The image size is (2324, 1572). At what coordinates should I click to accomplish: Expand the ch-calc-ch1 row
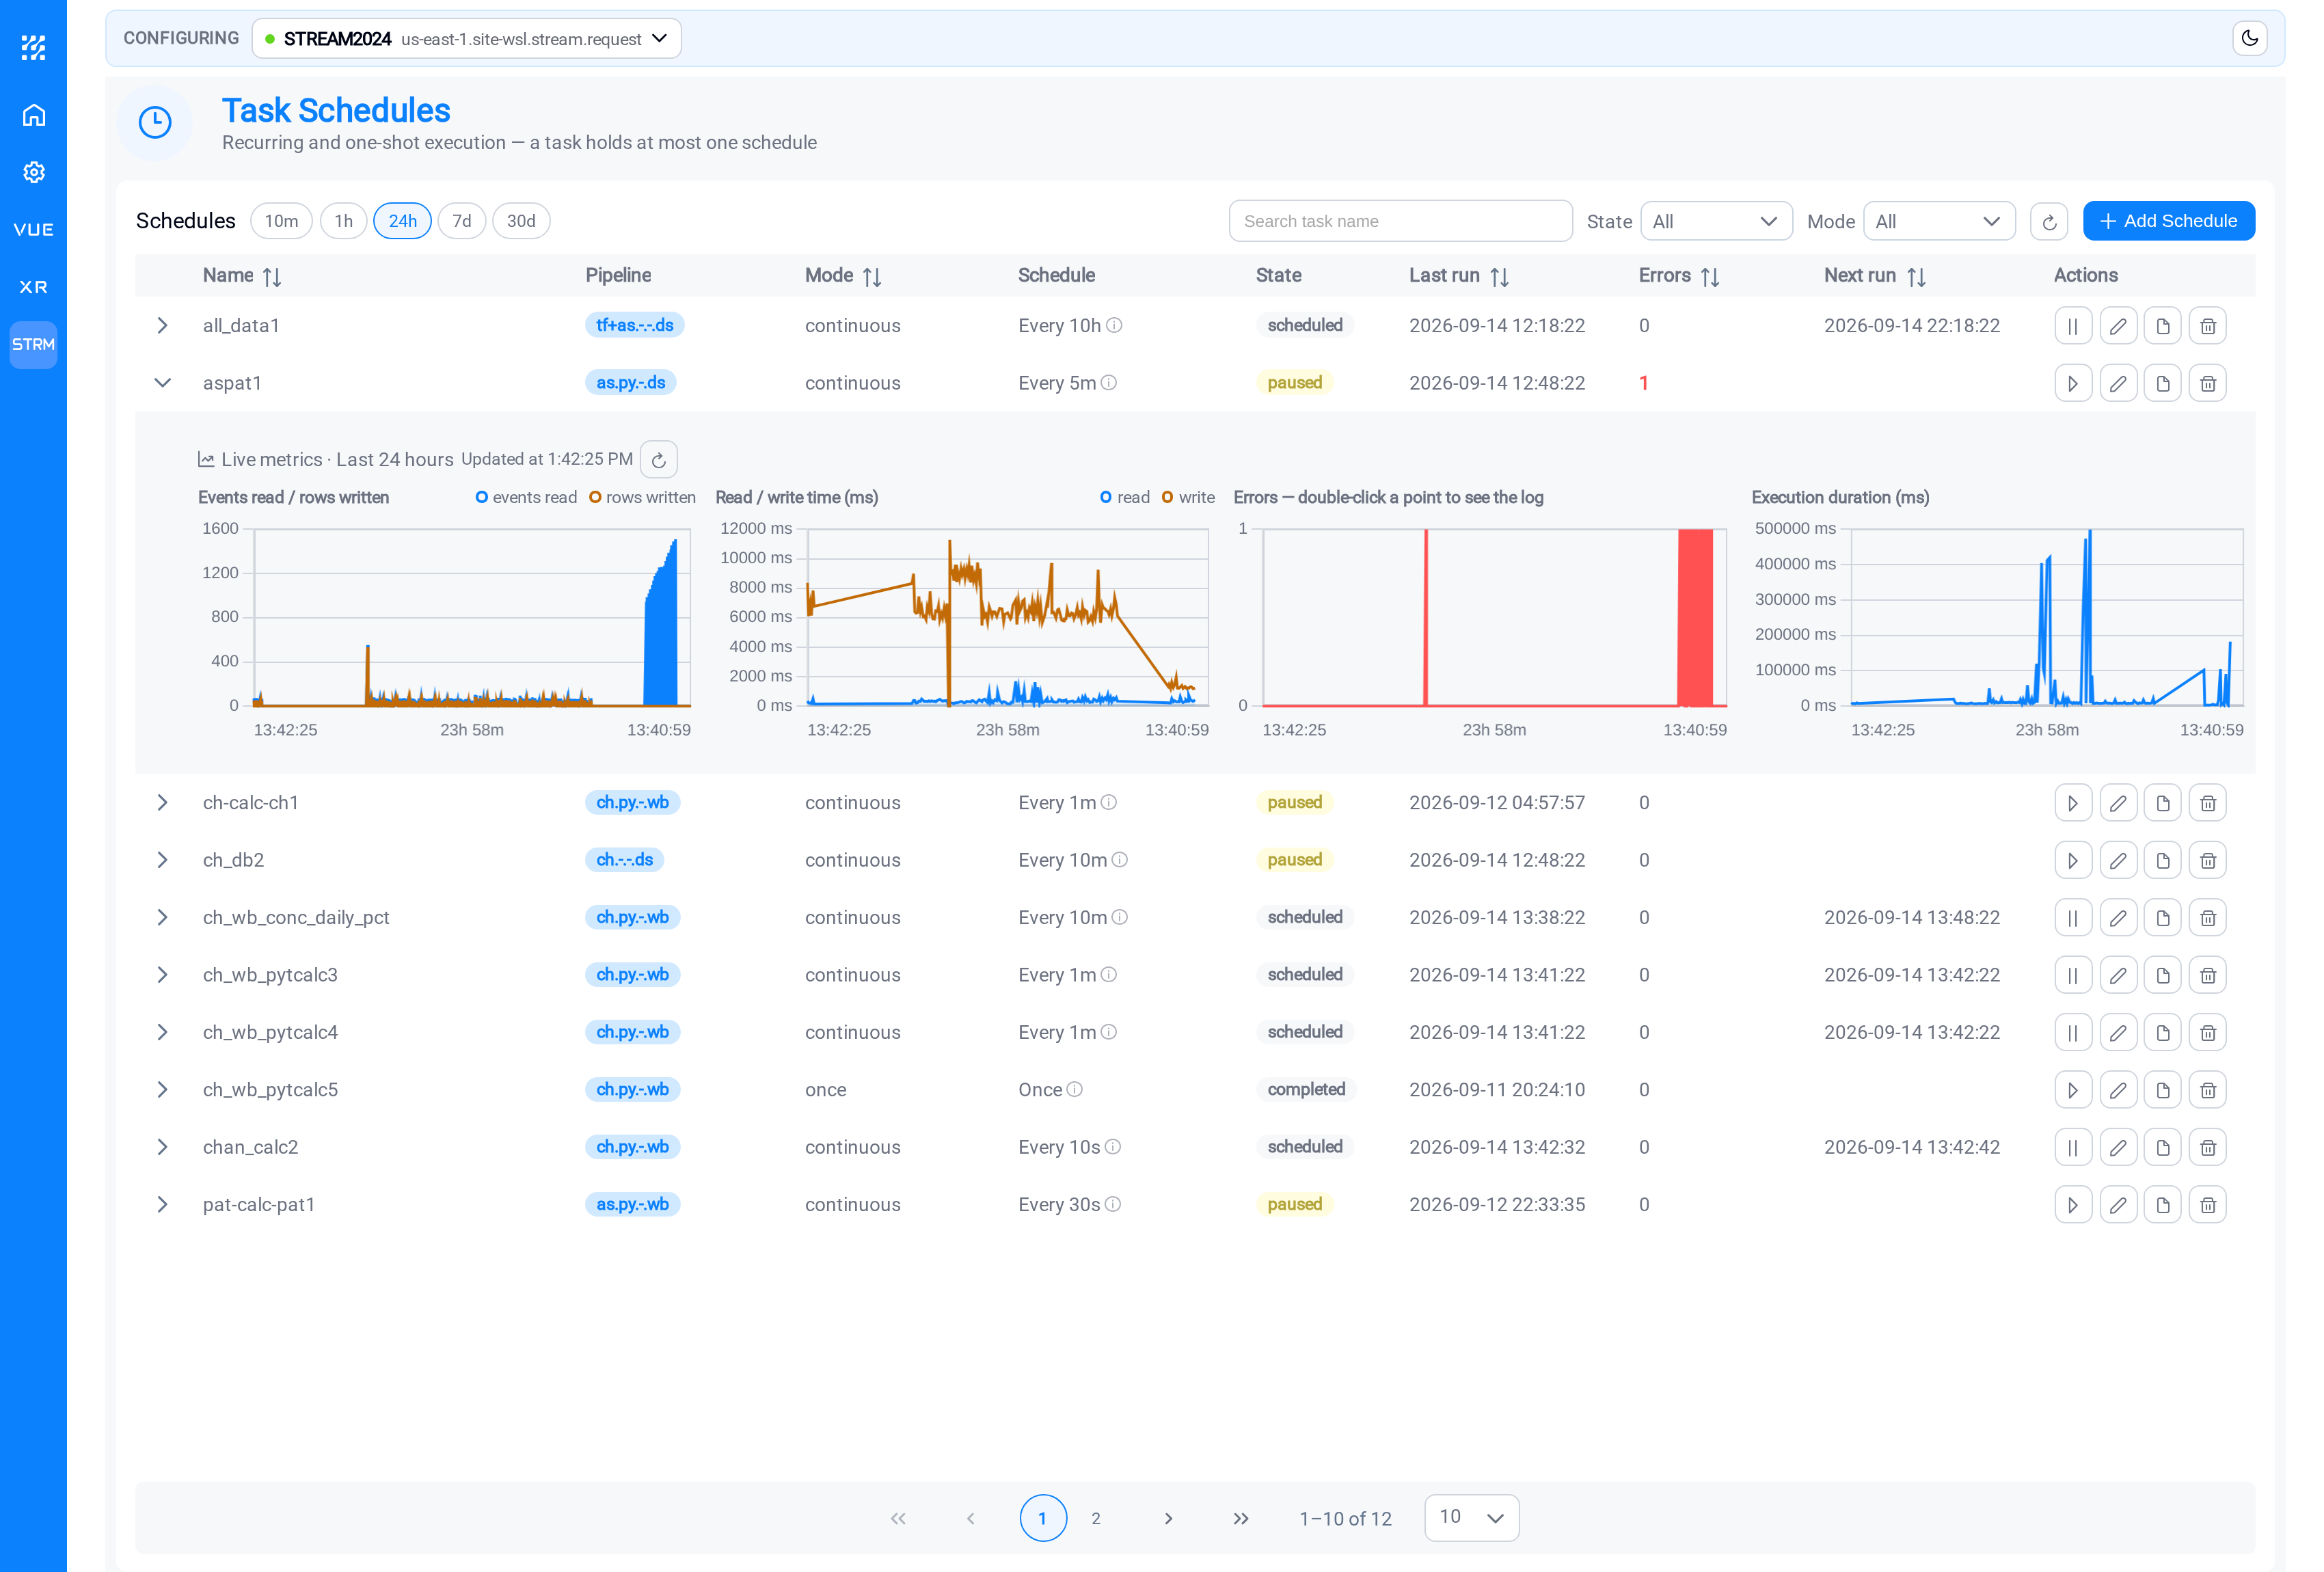coord(162,803)
